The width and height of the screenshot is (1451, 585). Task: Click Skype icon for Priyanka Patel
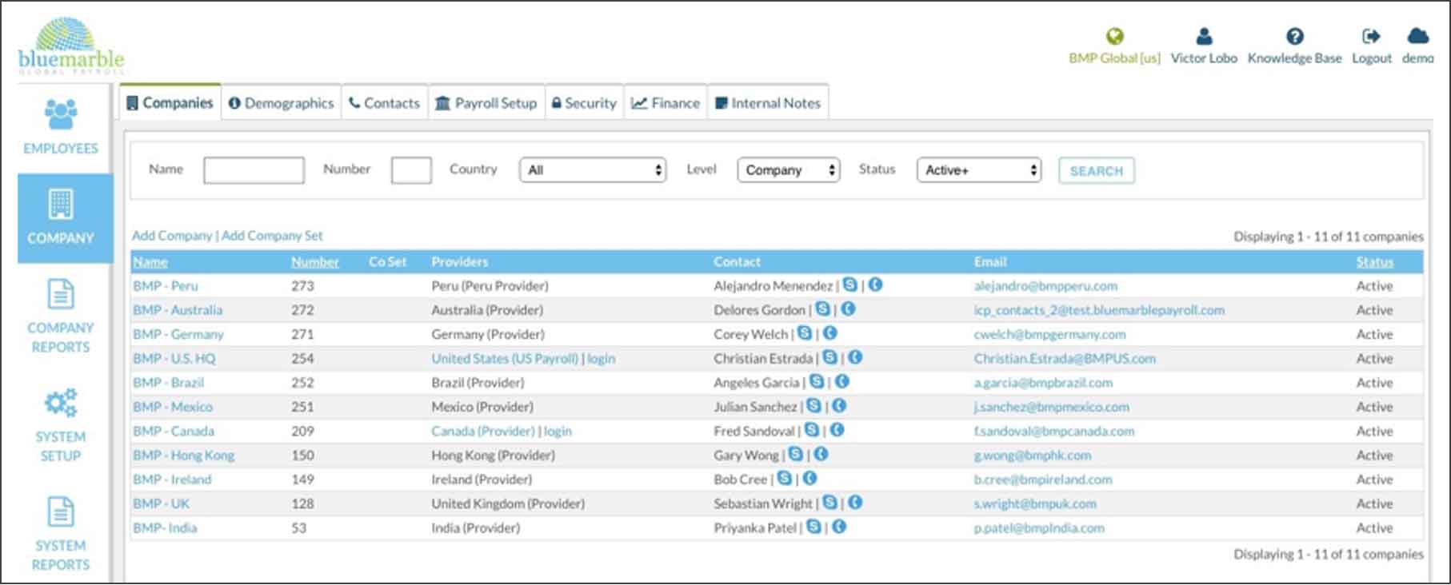coord(813,527)
